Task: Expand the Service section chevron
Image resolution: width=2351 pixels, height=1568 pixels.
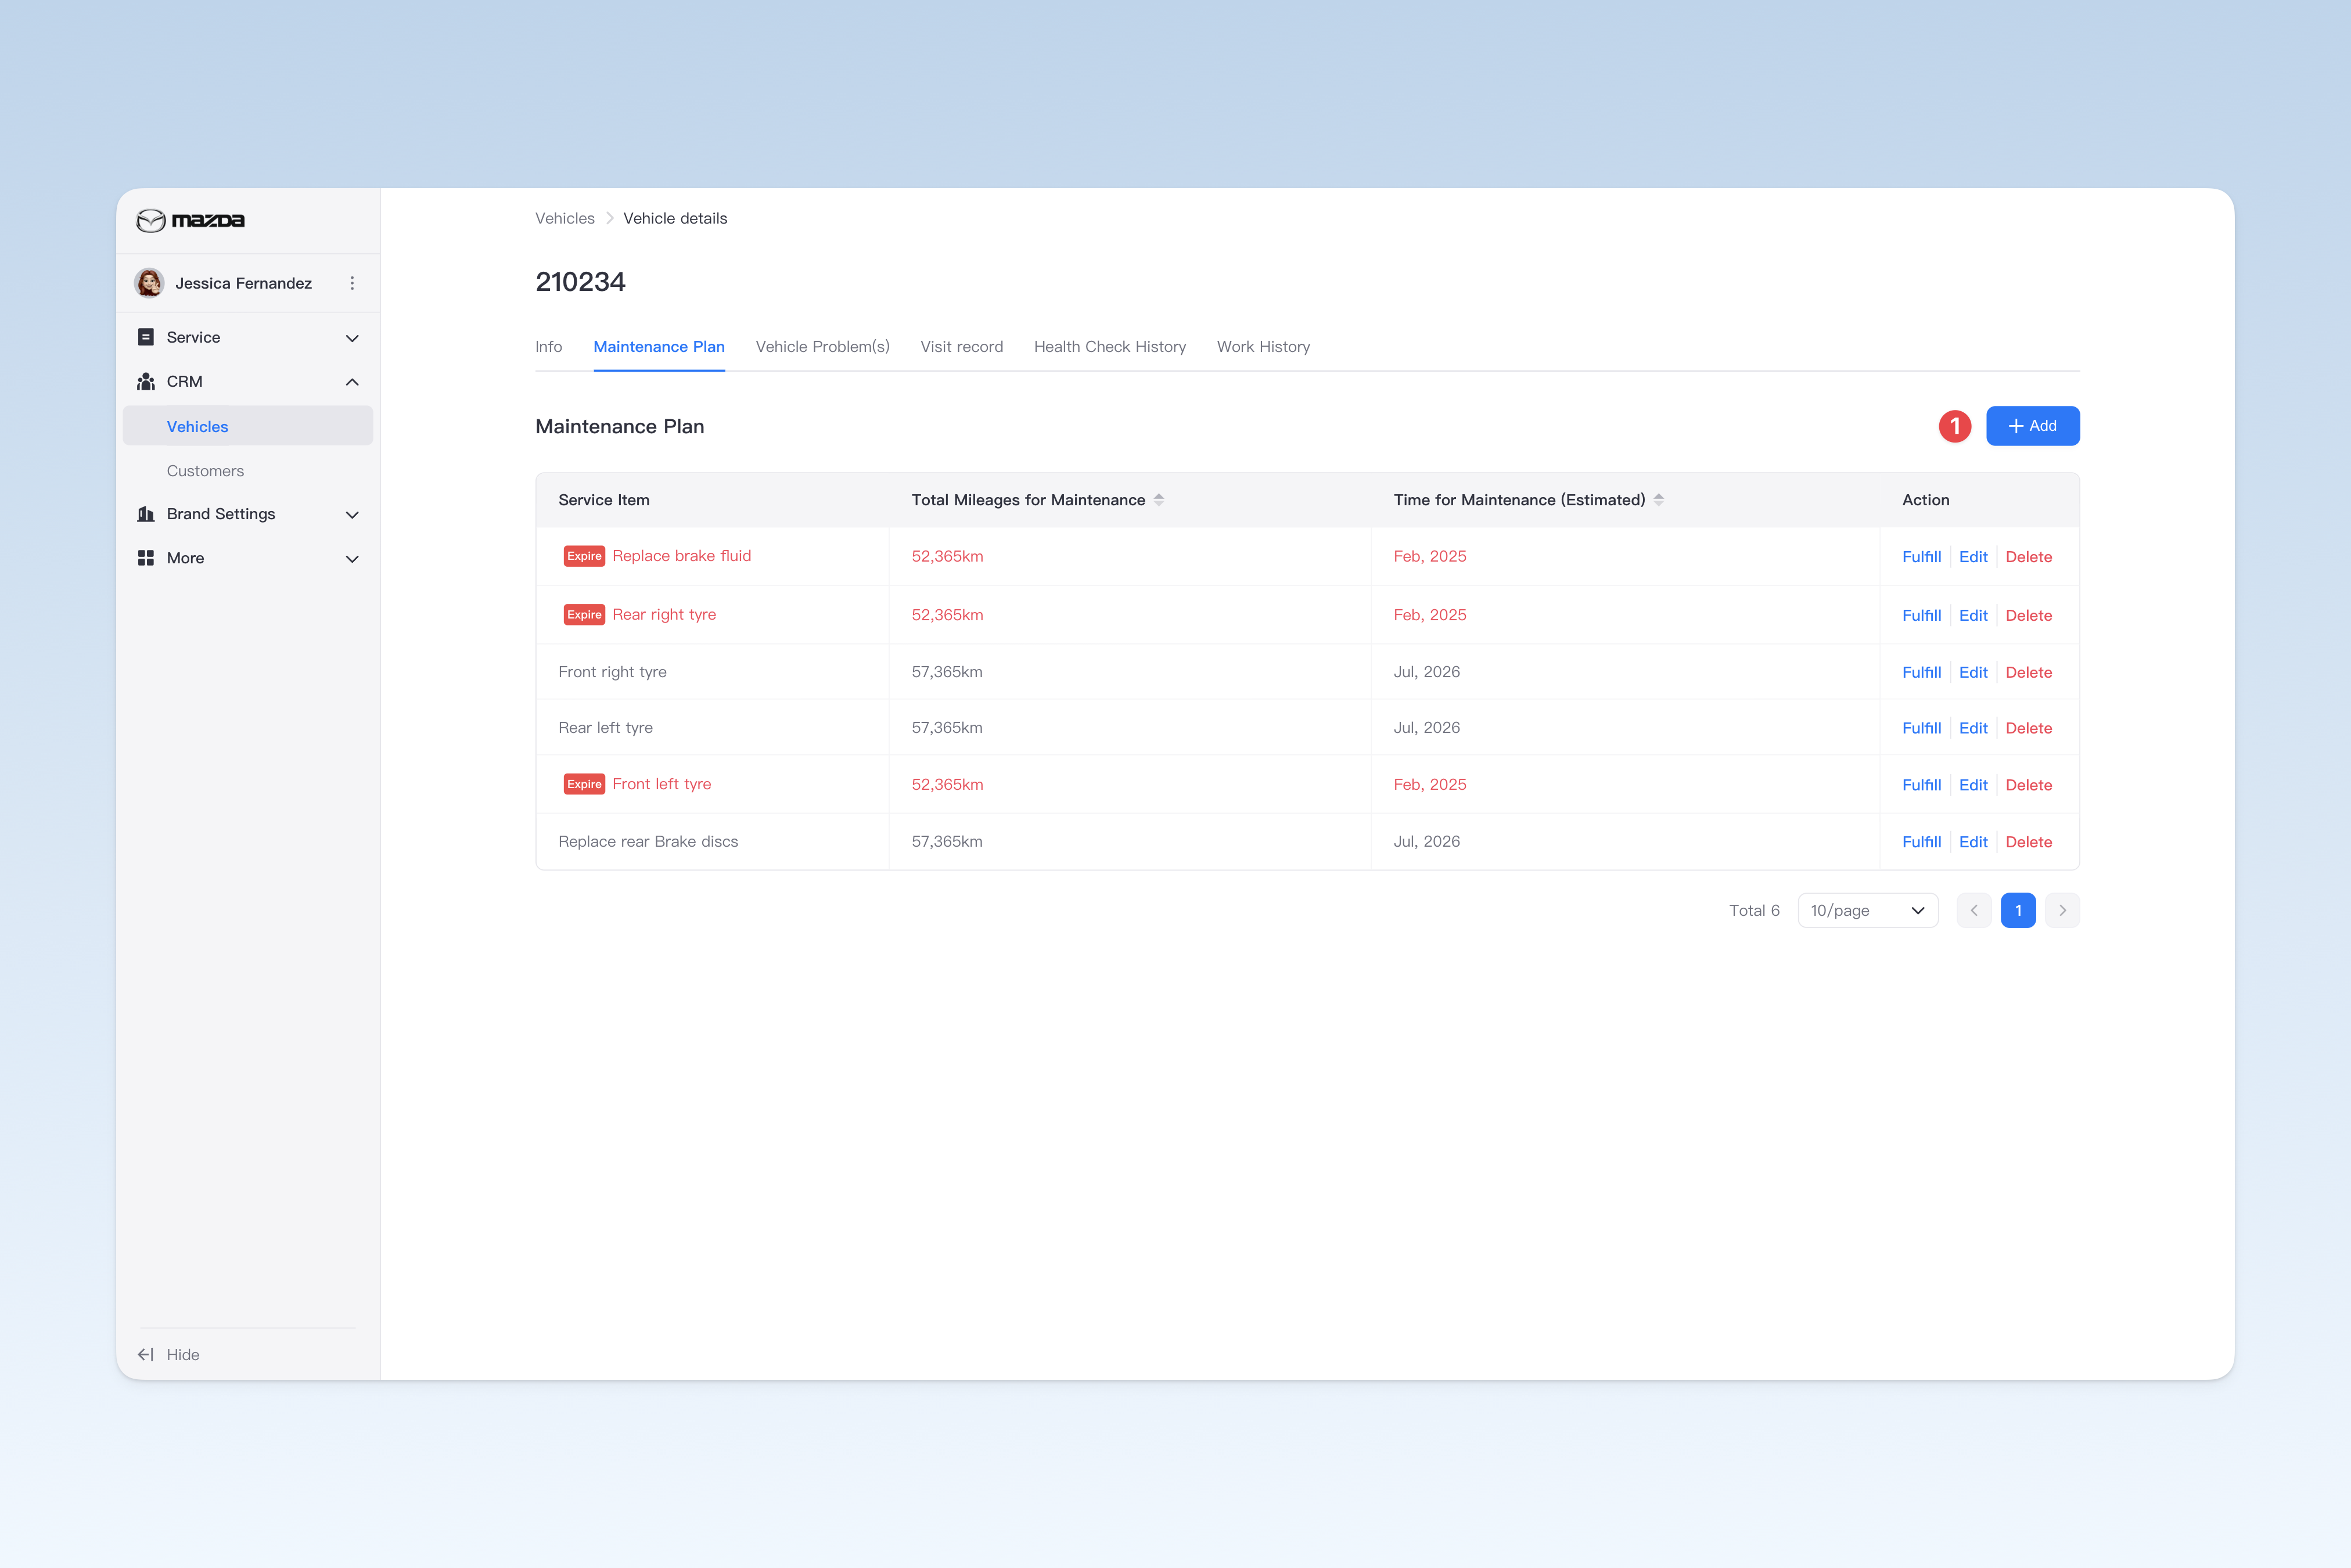Action: 352,338
